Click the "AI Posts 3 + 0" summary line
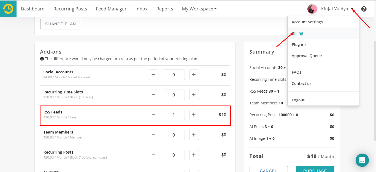Viewport: 376px width, 172px height. tap(261, 127)
